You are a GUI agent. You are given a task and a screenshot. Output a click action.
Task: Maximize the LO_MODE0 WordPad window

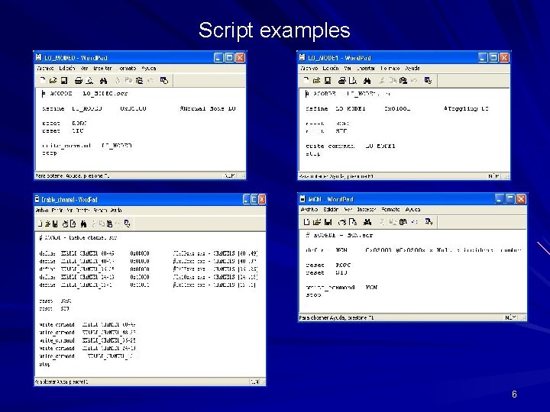[x=229, y=57]
